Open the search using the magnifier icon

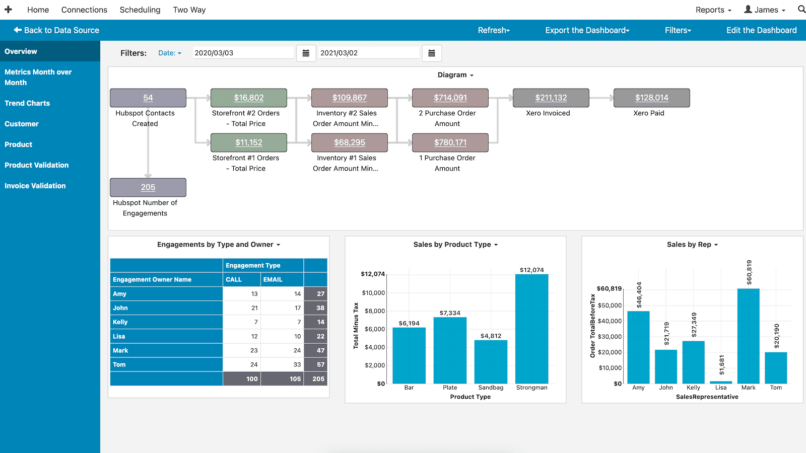(x=801, y=9)
